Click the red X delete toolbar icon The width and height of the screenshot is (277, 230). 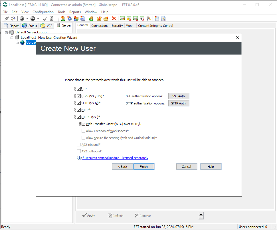coord(114,18)
